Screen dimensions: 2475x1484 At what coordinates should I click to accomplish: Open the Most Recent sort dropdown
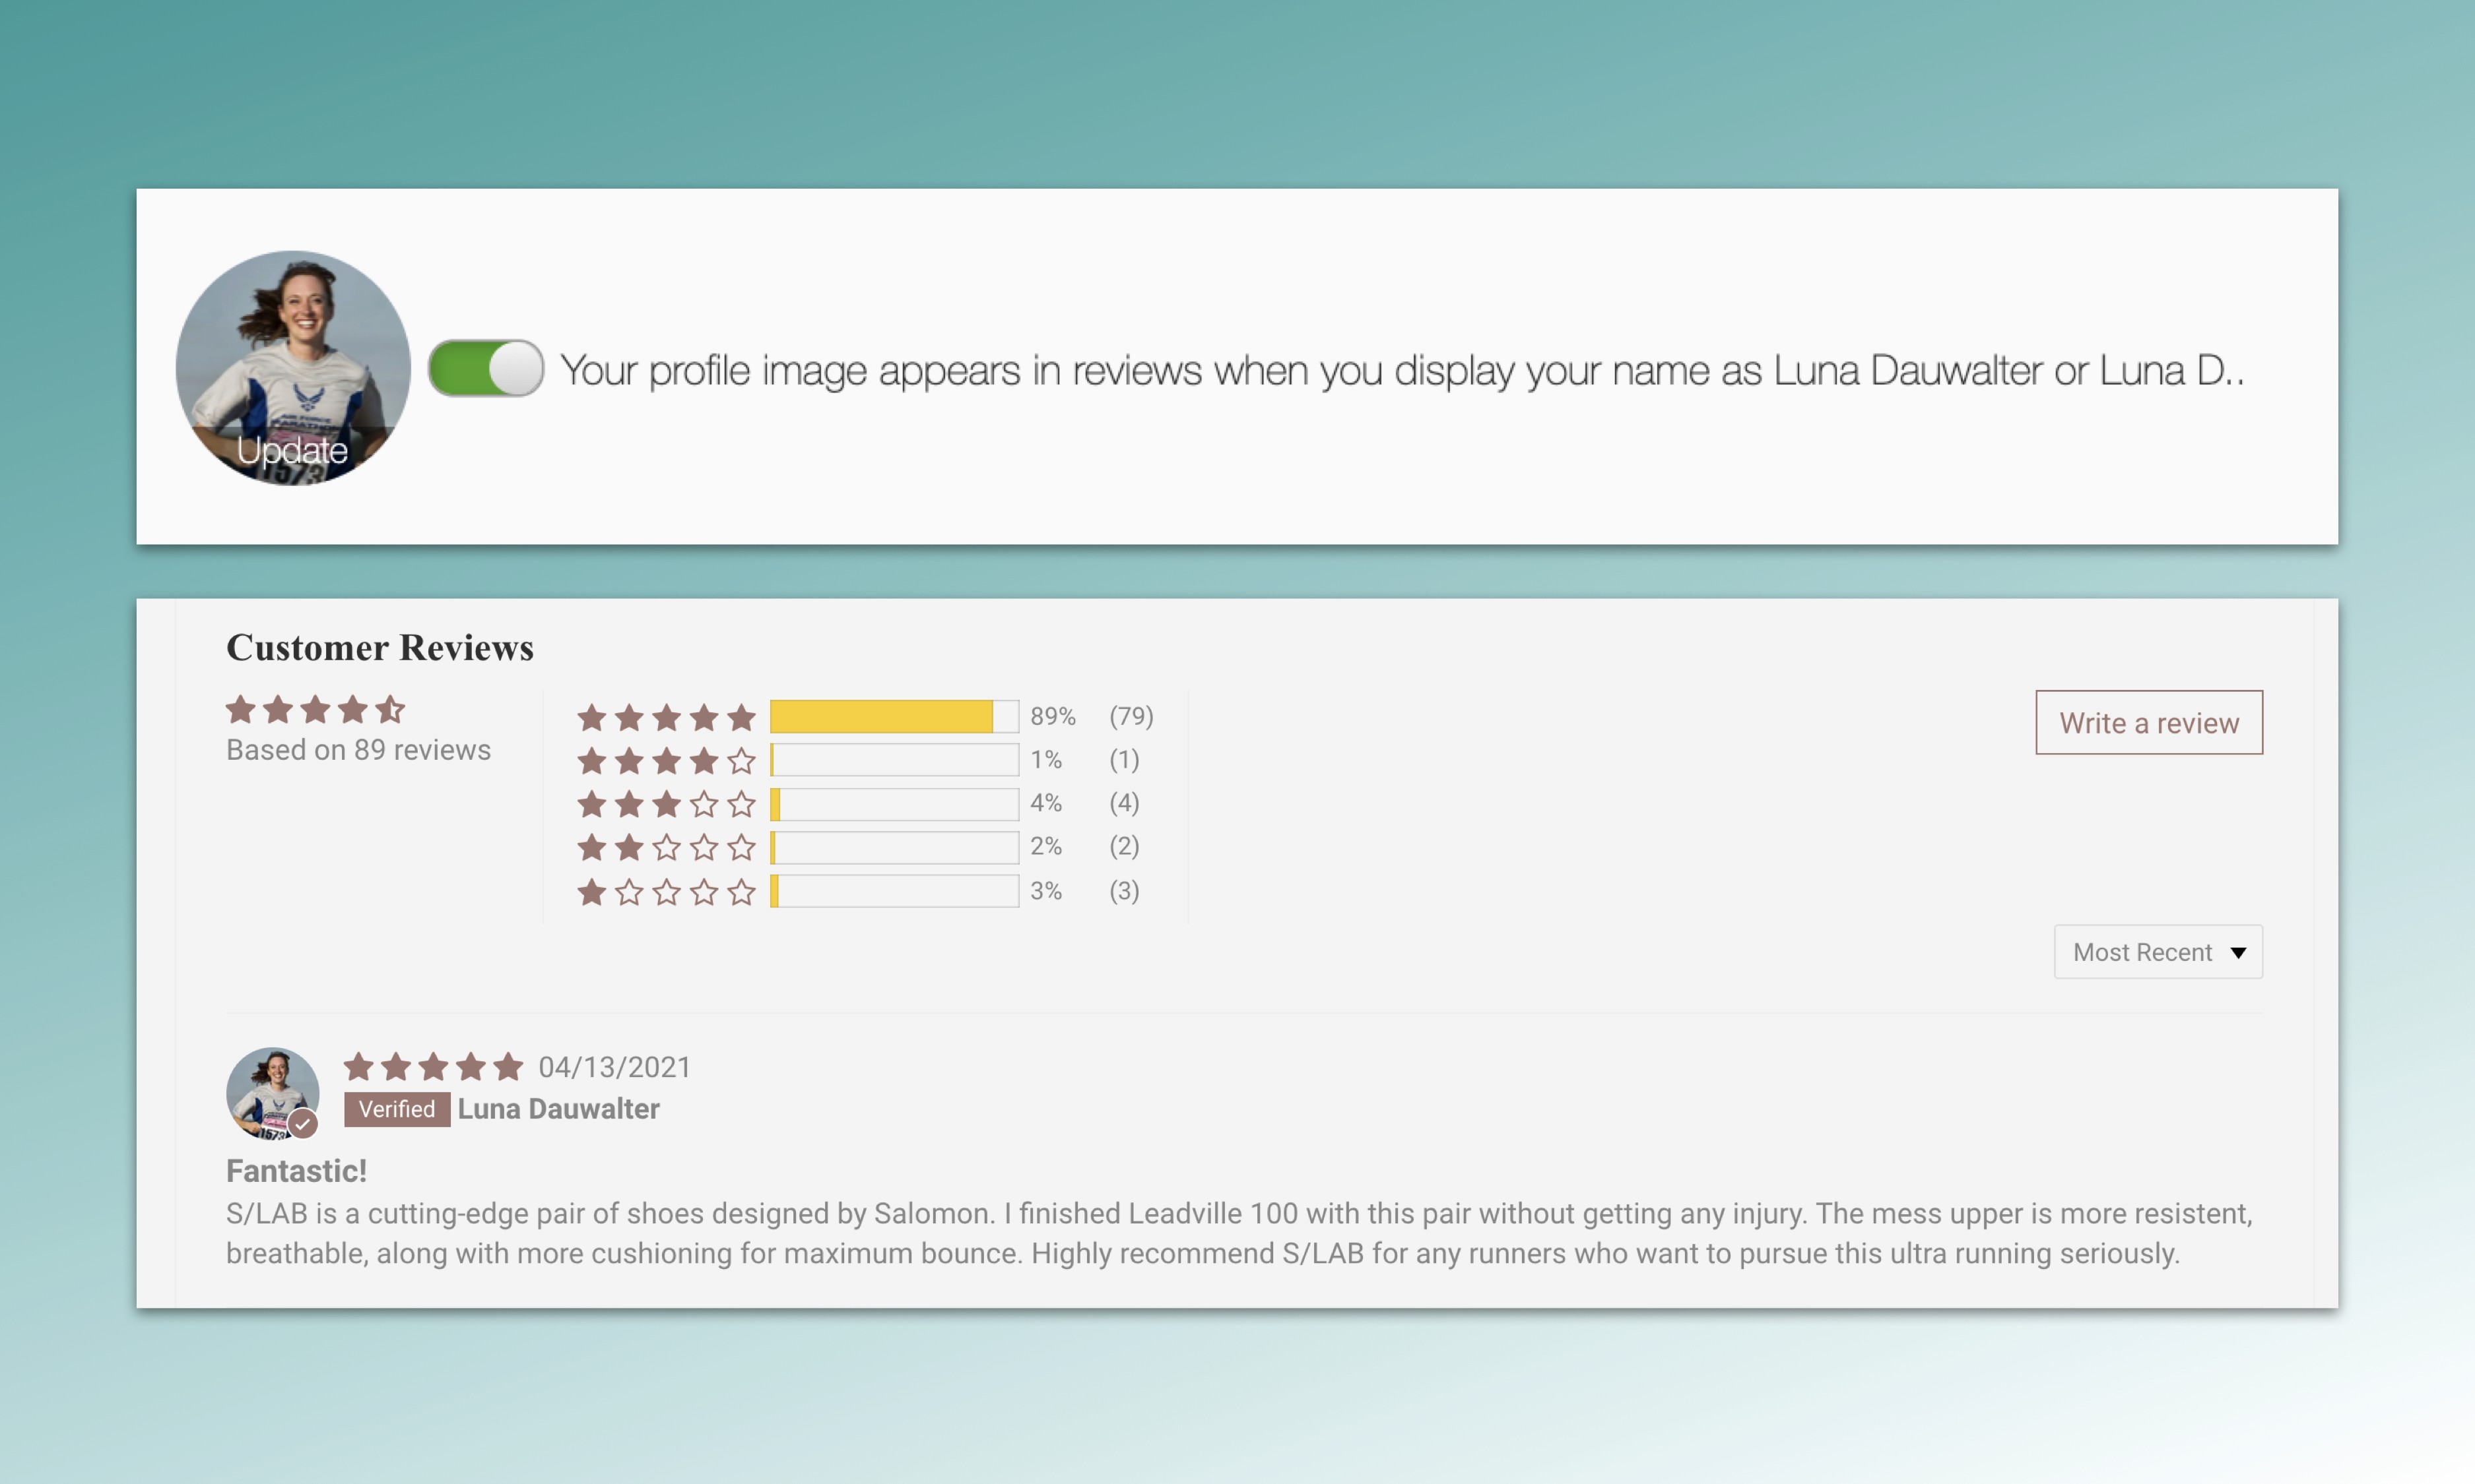(2142, 952)
